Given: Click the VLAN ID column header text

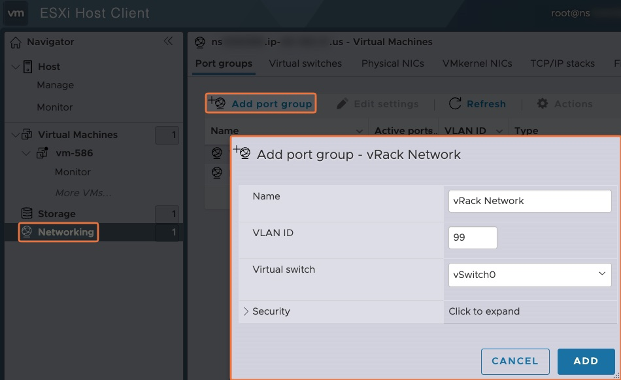Looking at the screenshot, I should [465, 131].
